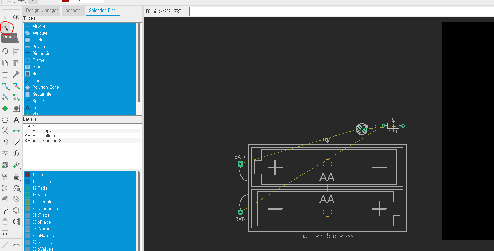Click the R1 resistor body on canvas
The width and height of the screenshot is (494, 251).
coord(393,126)
